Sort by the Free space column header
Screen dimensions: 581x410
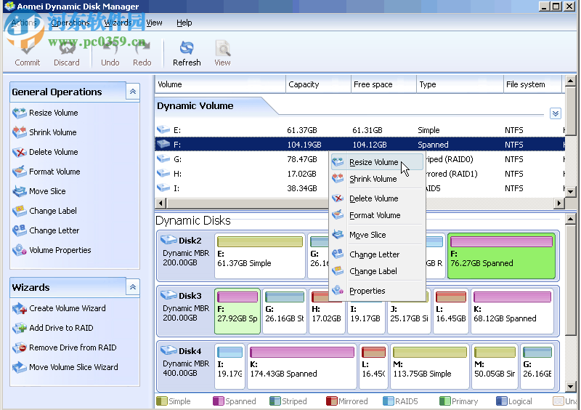click(x=383, y=84)
